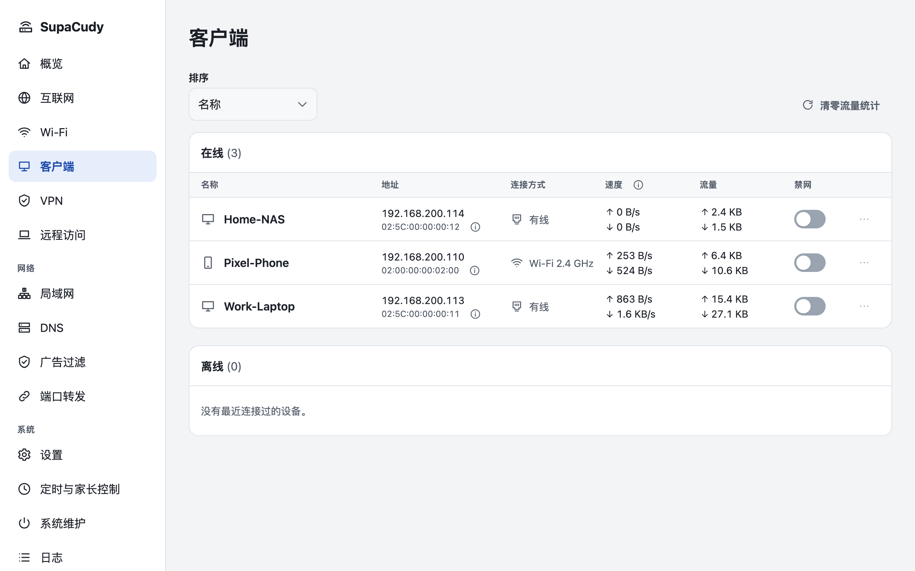This screenshot has width=915, height=571.
Task: Click IP address 192.168.200.113
Action: coord(423,300)
